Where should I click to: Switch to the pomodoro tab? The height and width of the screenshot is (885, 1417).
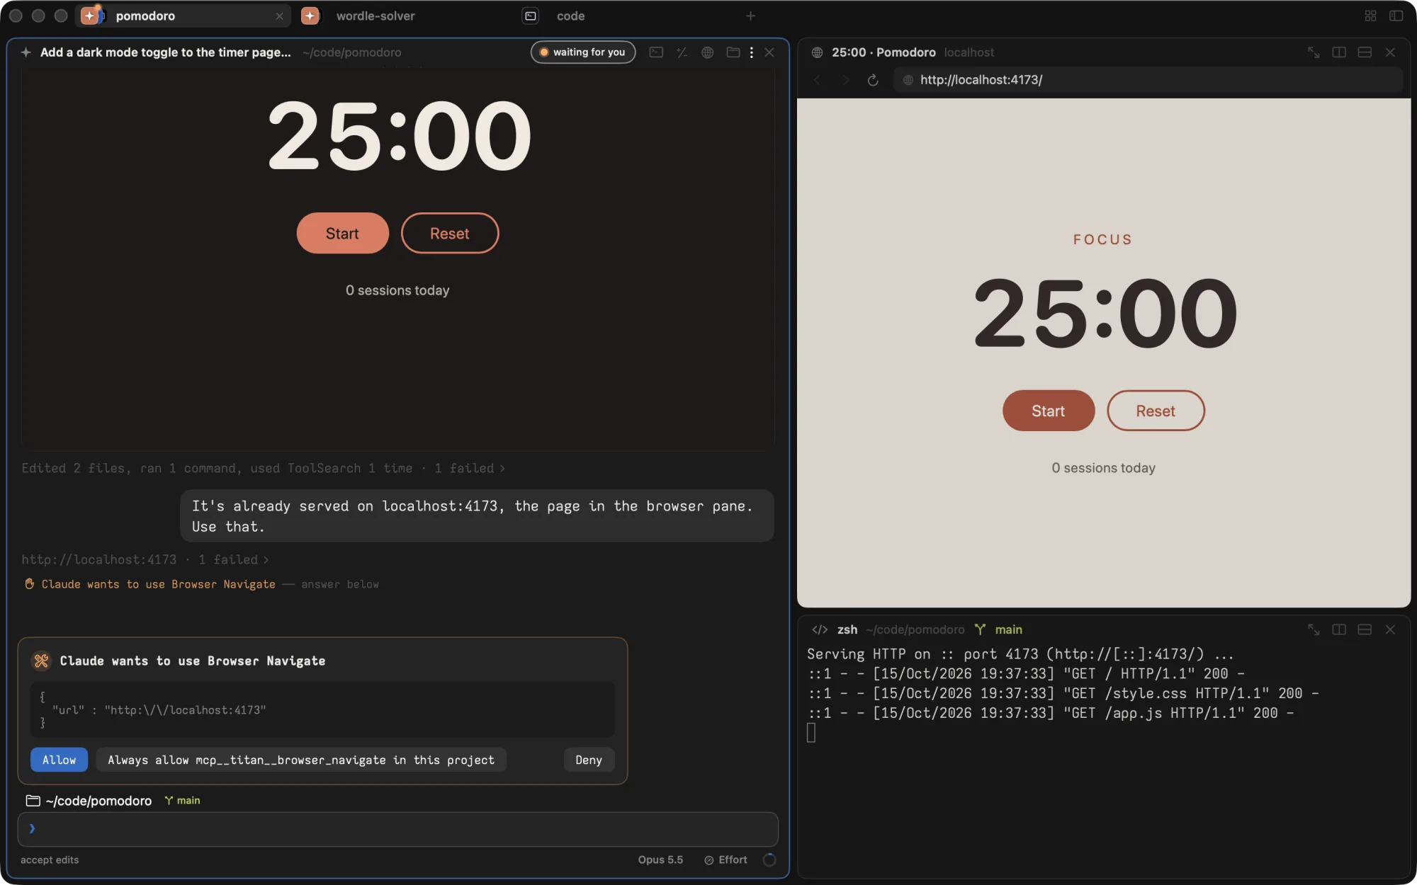tap(183, 16)
